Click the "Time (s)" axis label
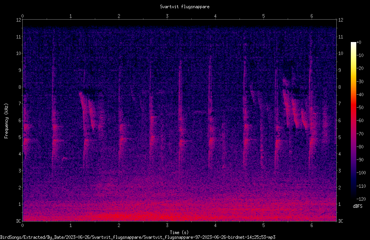The image size is (370, 240). pos(179,233)
